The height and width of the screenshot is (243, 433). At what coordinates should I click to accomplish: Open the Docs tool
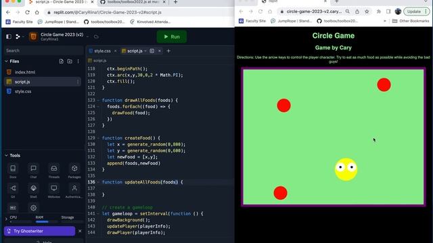(13, 171)
